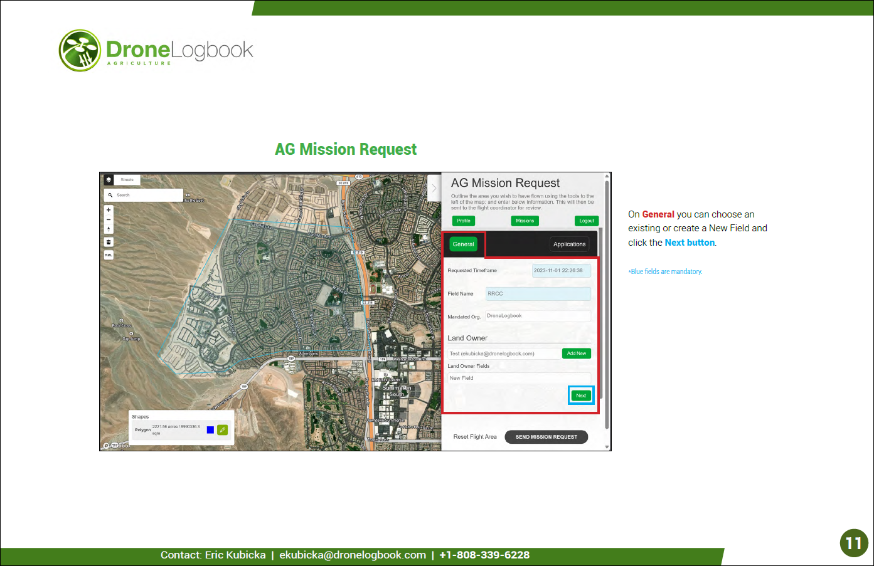The width and height of the screenshot is (874, 566).
Task: Open the Missions button
Action: pyautogui.click(x=525, y=221)
